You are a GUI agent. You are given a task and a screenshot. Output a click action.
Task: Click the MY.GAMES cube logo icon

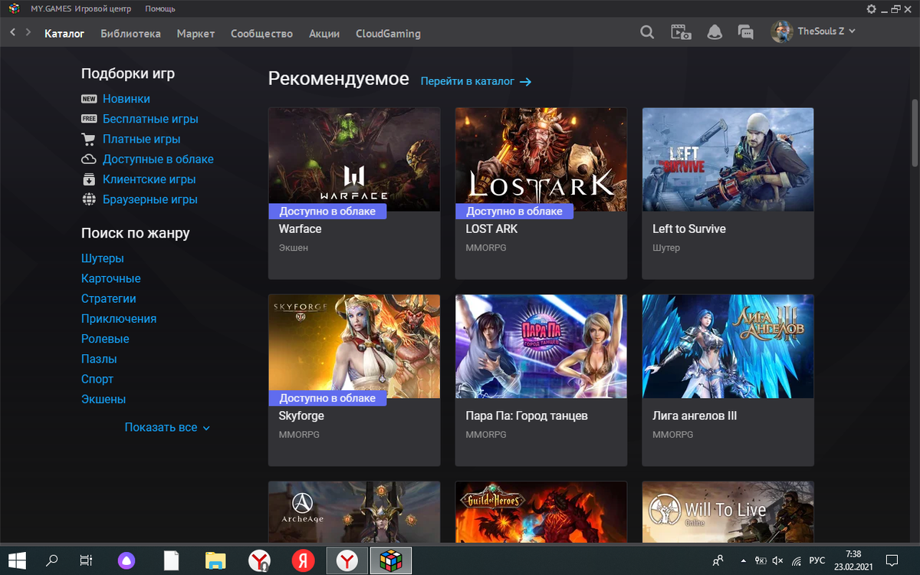pos(13,8)
